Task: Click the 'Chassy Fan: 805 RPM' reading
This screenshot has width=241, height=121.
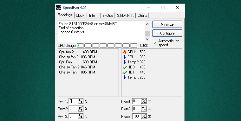Action: (77, 72)
